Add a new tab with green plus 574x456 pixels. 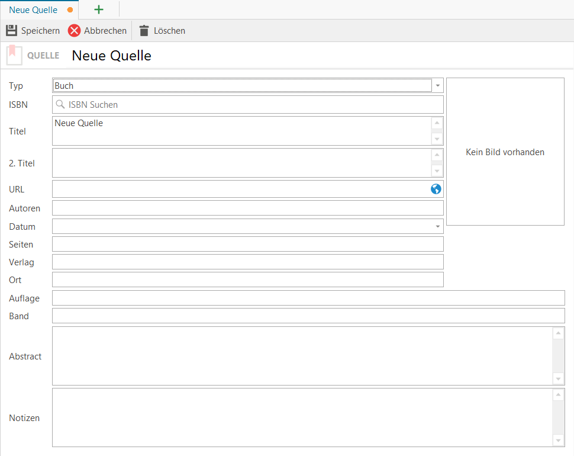[x=99, y=9]
